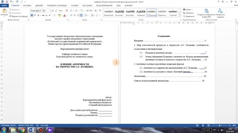238x133 pixels.
Task: Click the Sort icon in paragraph group
Action: coord(96,11)
